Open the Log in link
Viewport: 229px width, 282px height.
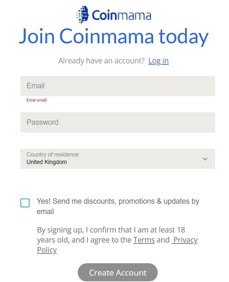[x=158, y=61]
